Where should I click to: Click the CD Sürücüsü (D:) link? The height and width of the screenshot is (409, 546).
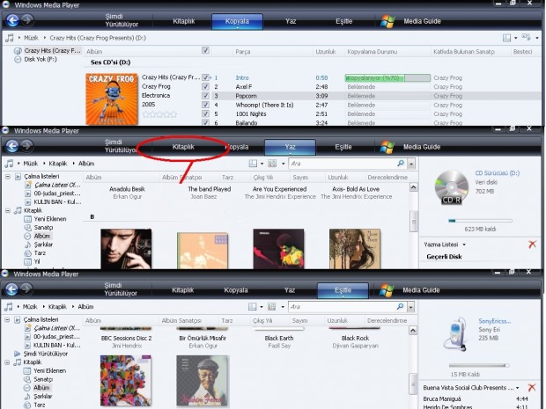tap(498, 173)
